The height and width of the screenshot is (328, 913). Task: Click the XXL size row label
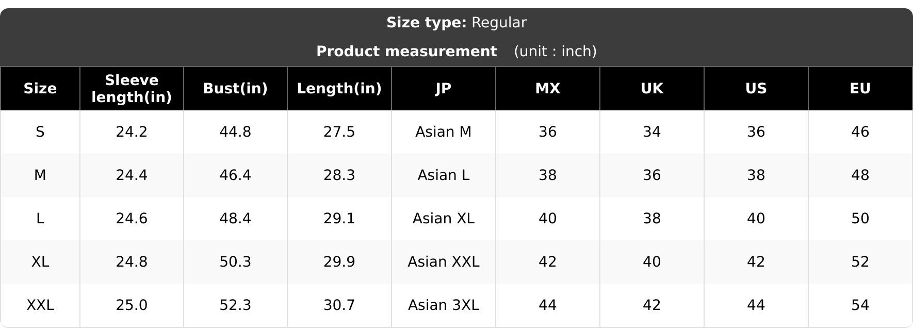point(40,305)
